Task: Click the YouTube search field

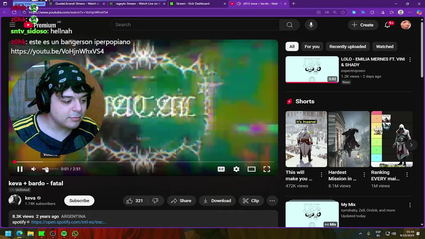Action: (195, 25)
